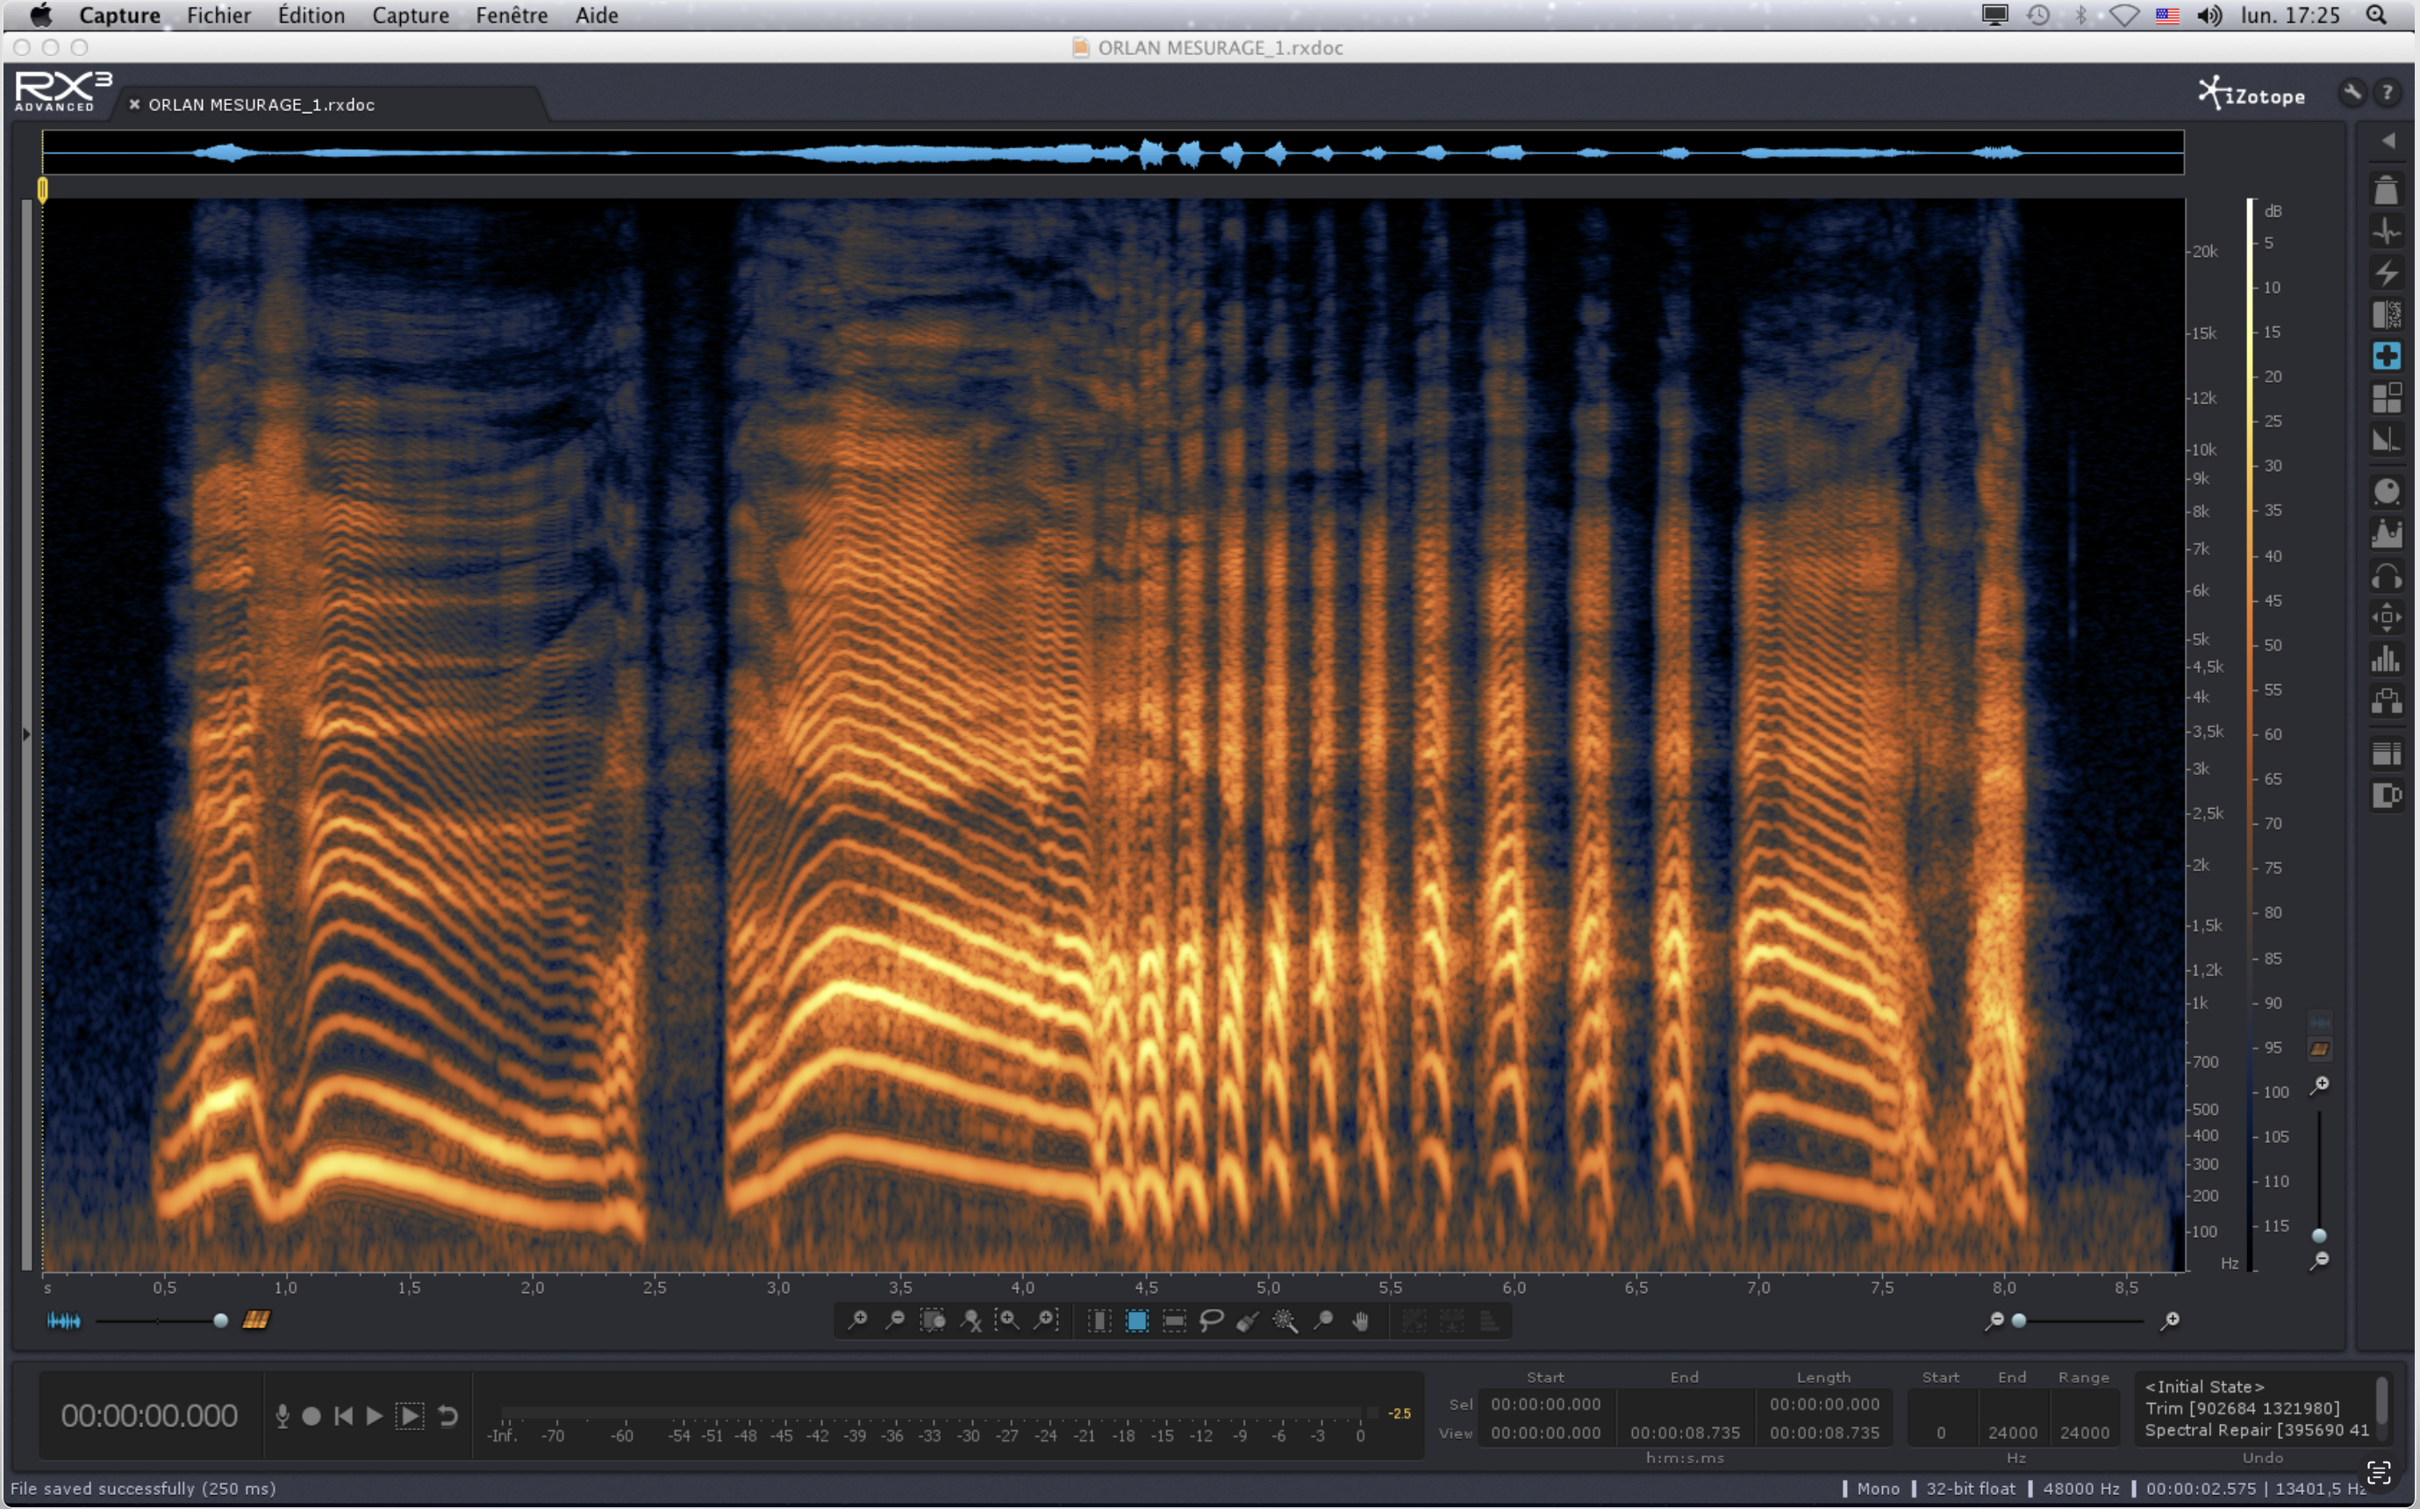
Task: Expand the left side panel arrow
Action: click(x=26, y=734)
